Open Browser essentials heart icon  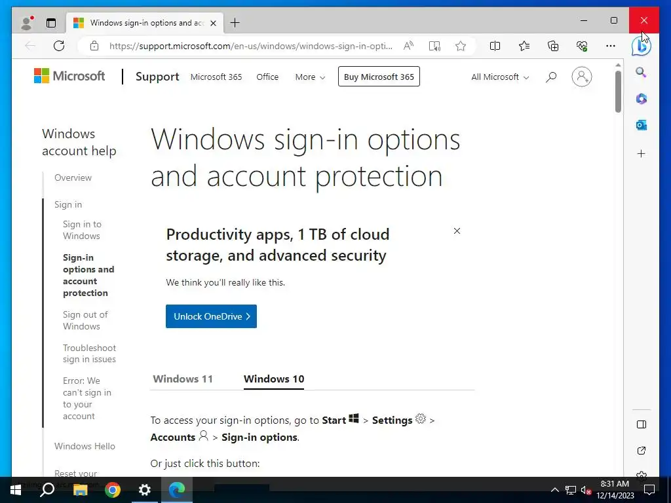[582, 46]
